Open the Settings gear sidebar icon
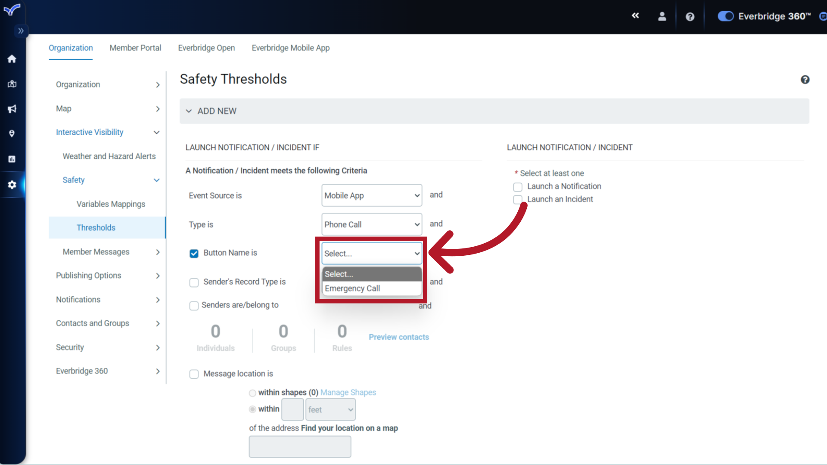The height and width of the screenshot is (465, 827). pyautogui.click(x=12, y=185)
